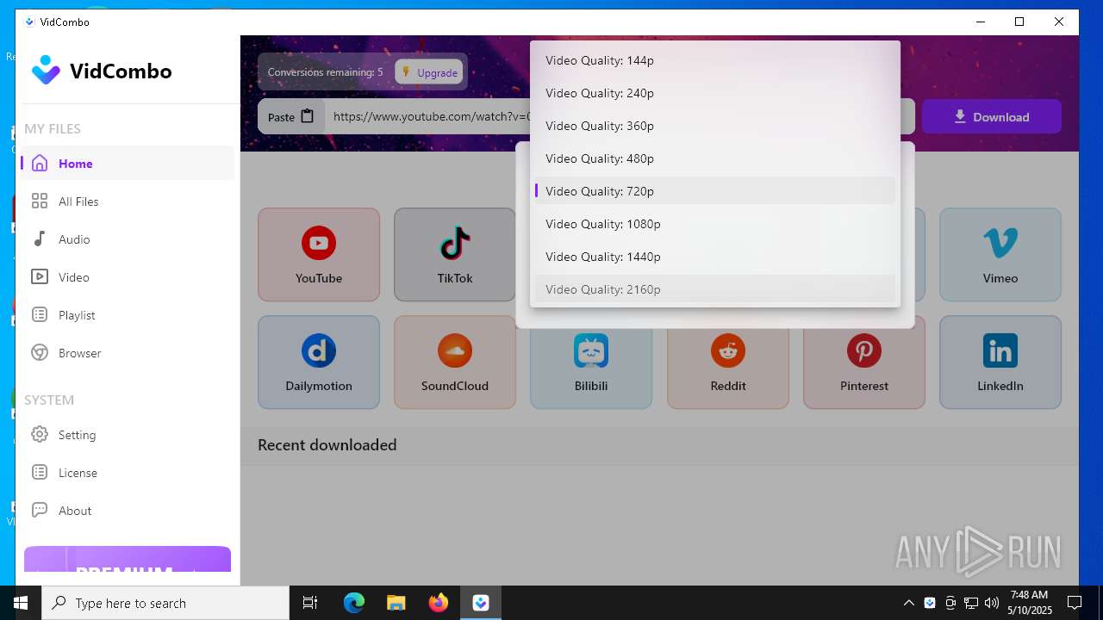
Task: Choose Video Quality: 240p from the list
Action: (x=714, y=93)
